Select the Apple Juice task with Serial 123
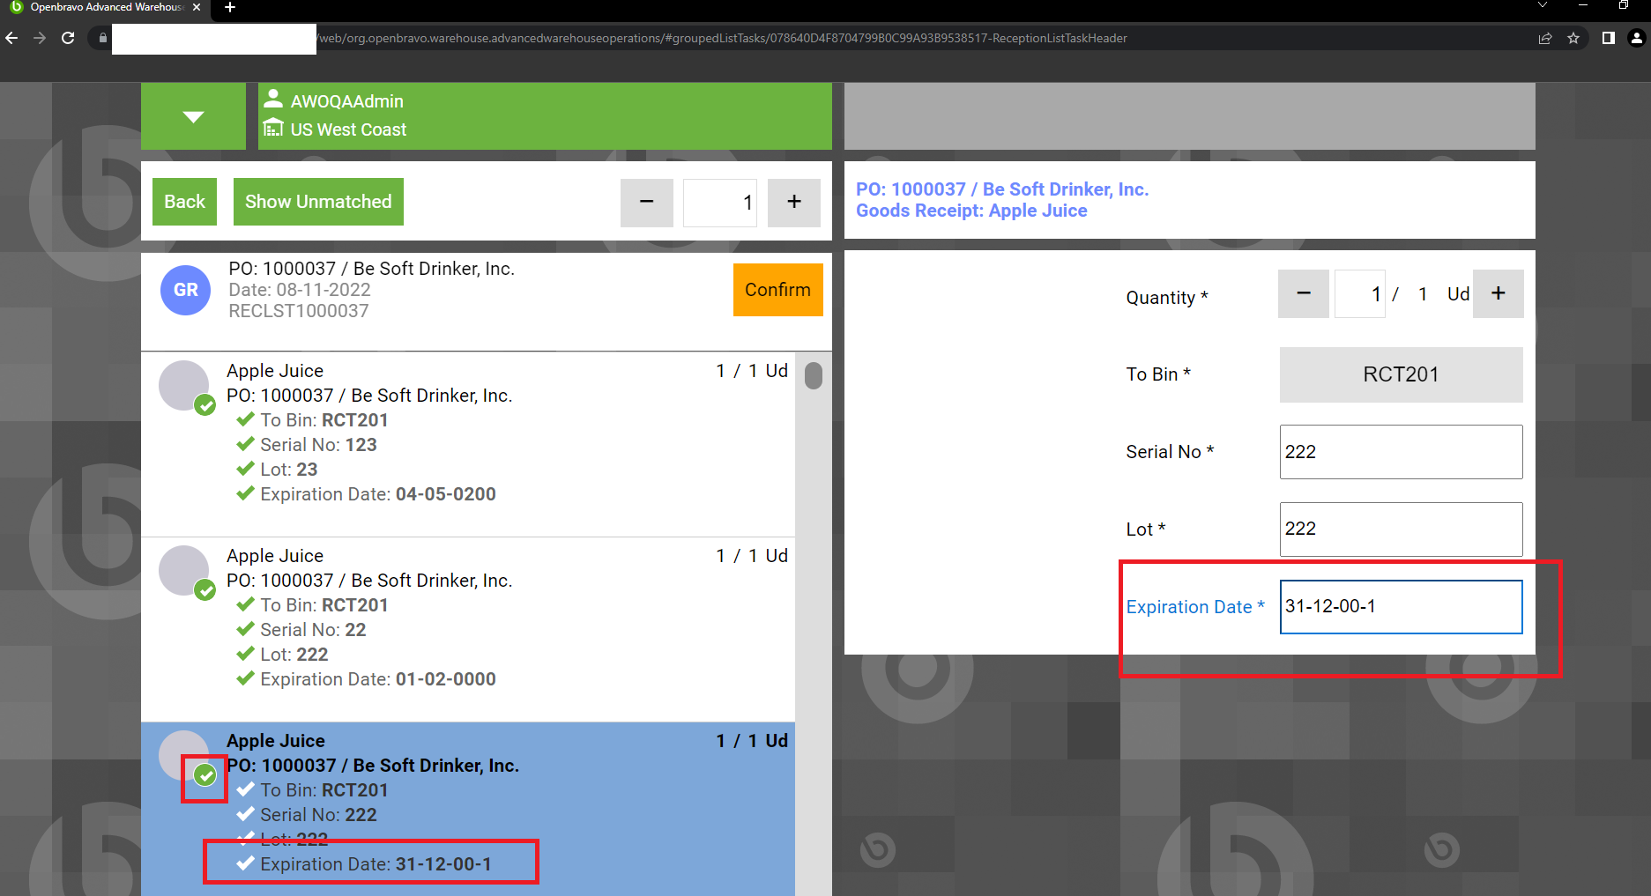This screenshot has height=896, width=1651. click(468, 444)
